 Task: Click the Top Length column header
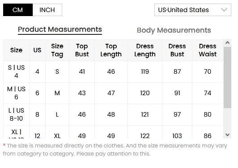point(111,50)
